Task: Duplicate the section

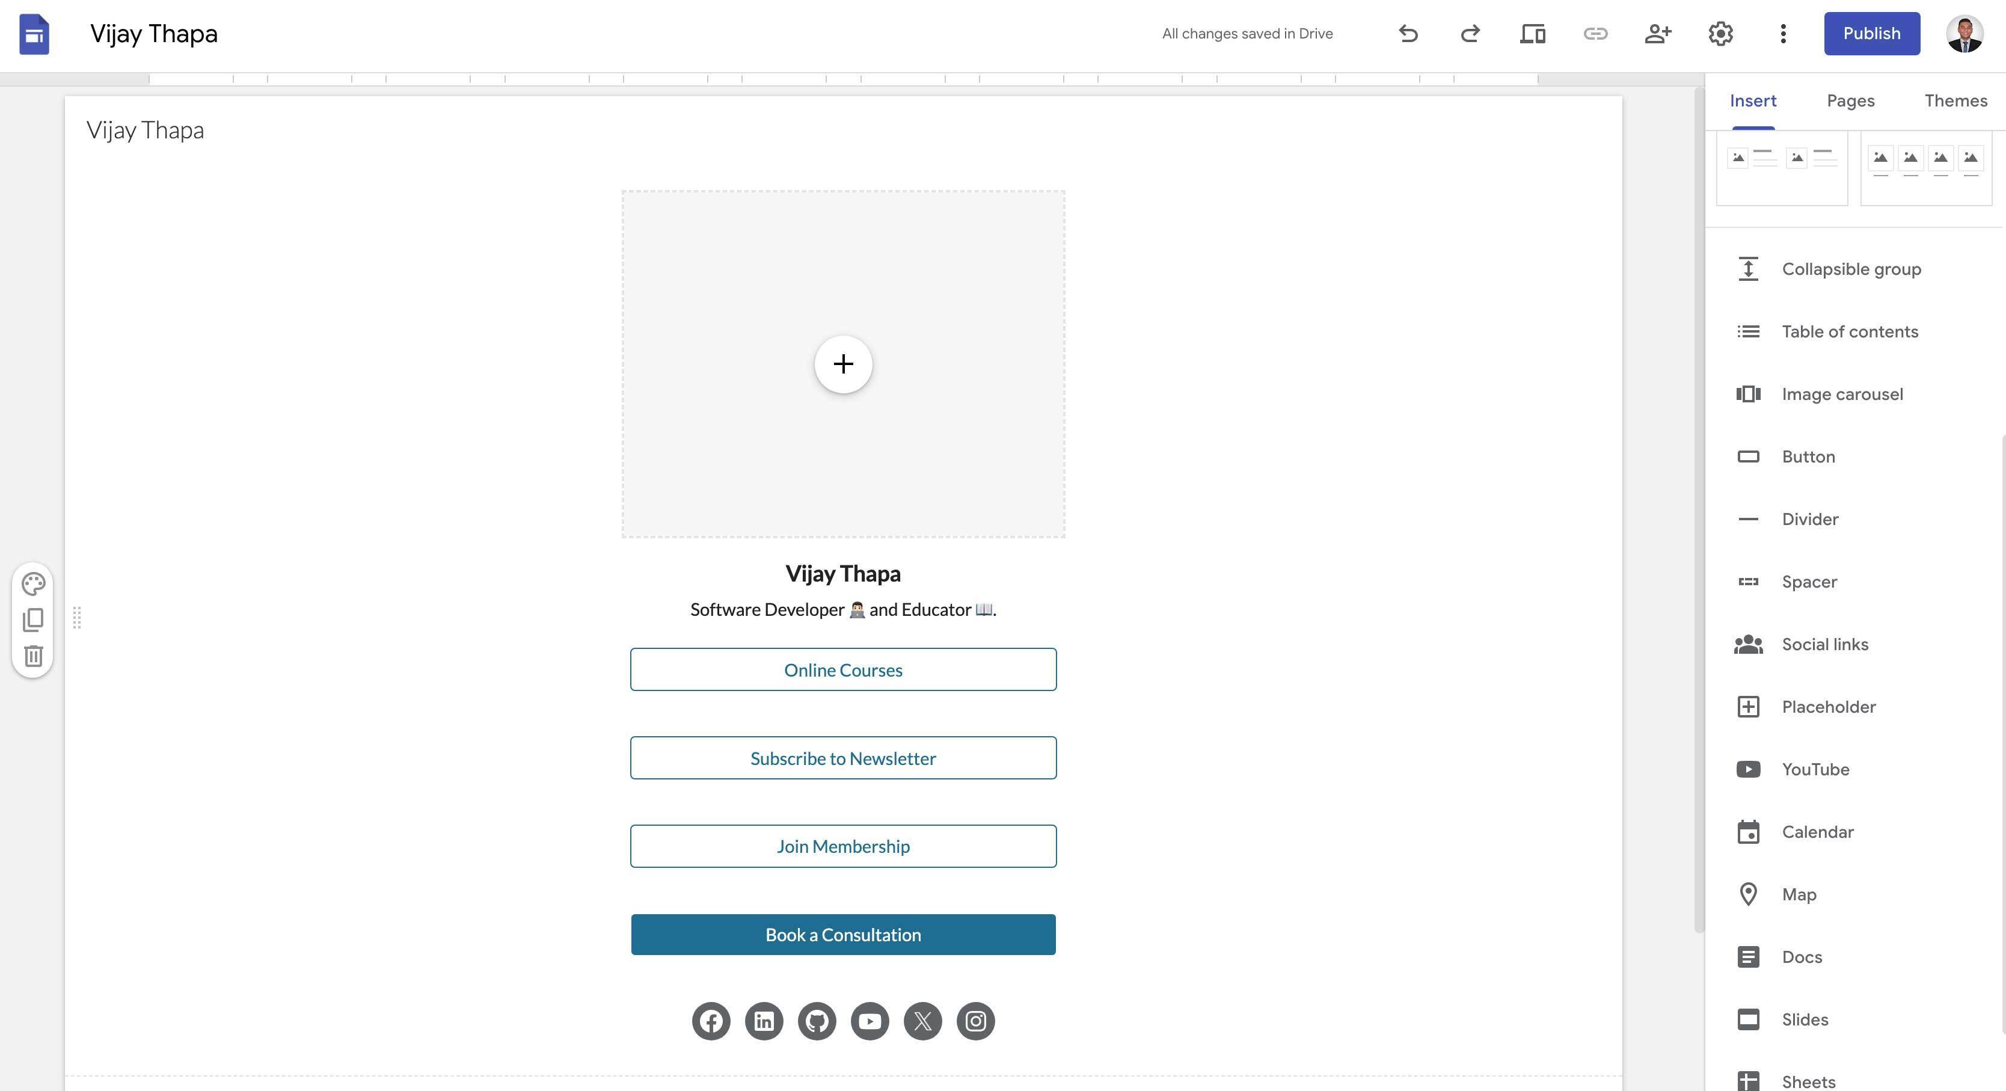Action: click(x=34, y=620)
